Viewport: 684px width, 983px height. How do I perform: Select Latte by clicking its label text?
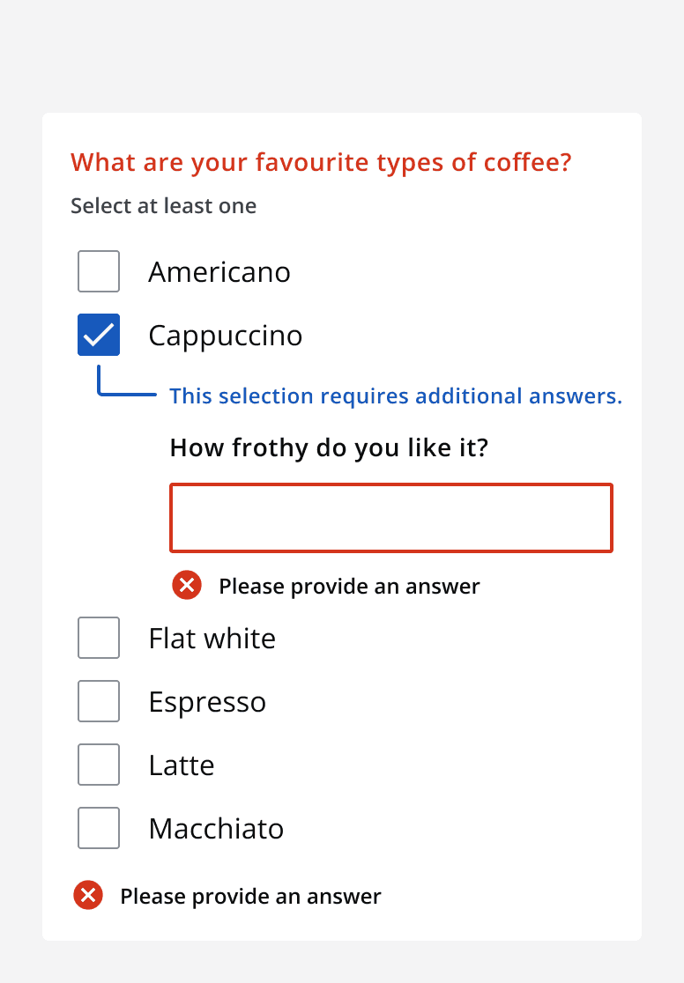click(x=182, y=765)
